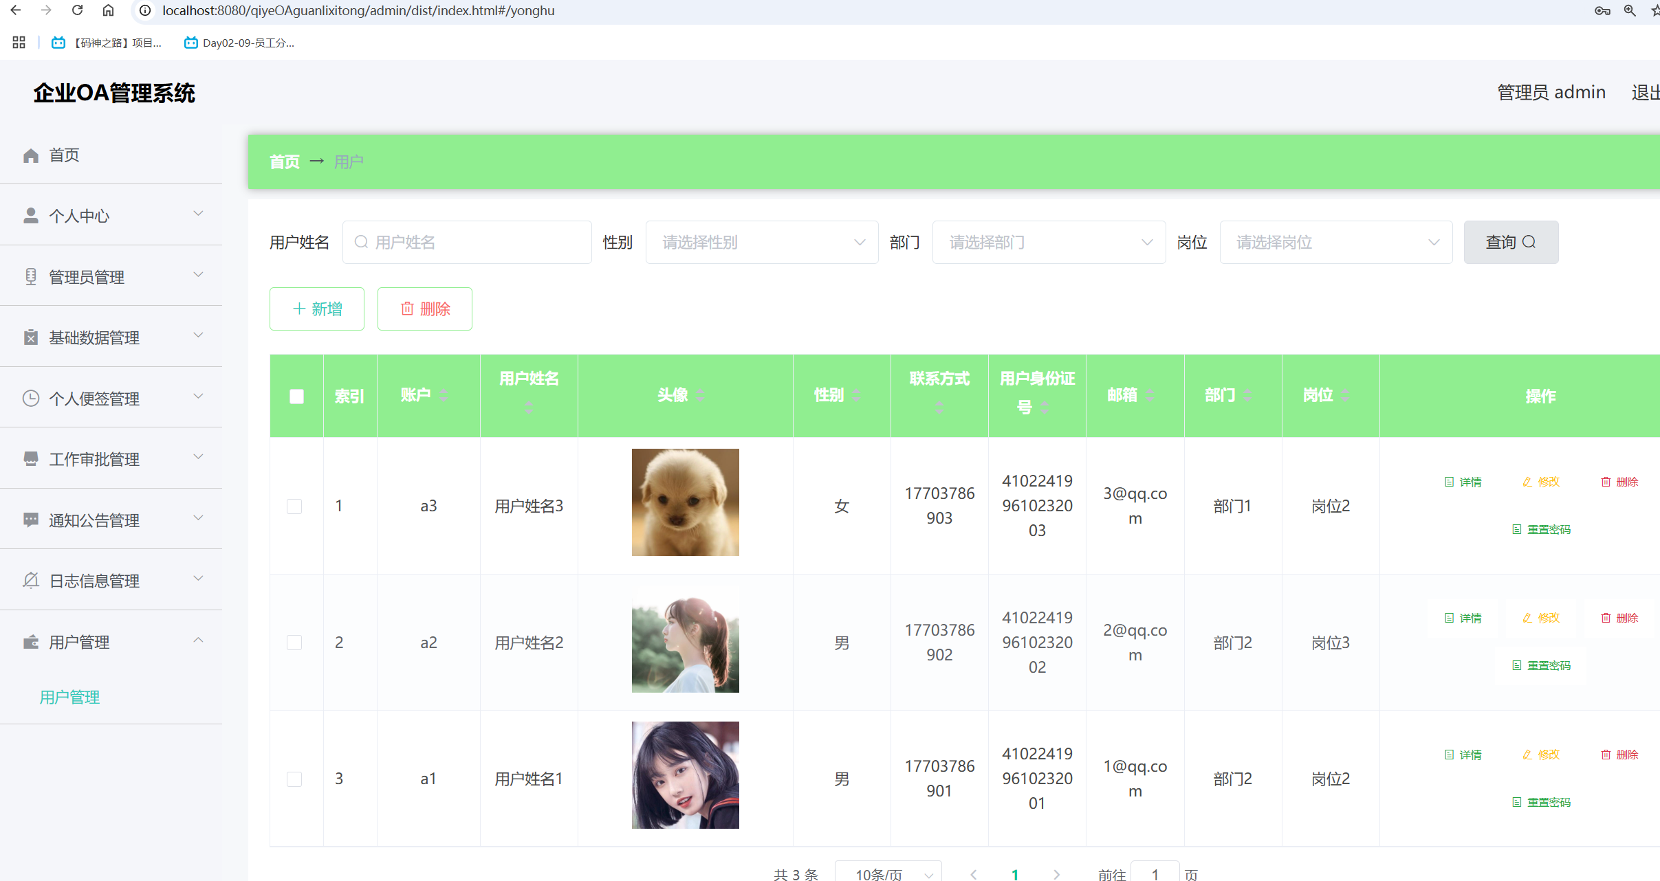The height and width of the screenshot is (881, 1660).
Task: Click the 首页 house icon in sidebar
Action: (31, 156)
